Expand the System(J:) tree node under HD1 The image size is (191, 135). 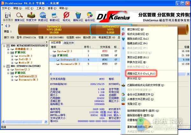(8, 70)
